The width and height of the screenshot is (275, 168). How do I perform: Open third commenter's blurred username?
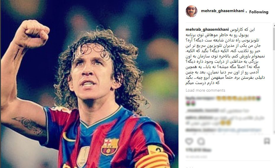pos(199,118)
